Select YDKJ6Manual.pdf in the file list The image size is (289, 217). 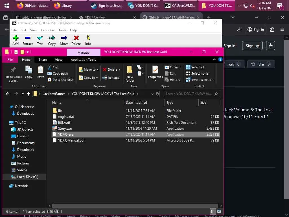tap(136, 140)
